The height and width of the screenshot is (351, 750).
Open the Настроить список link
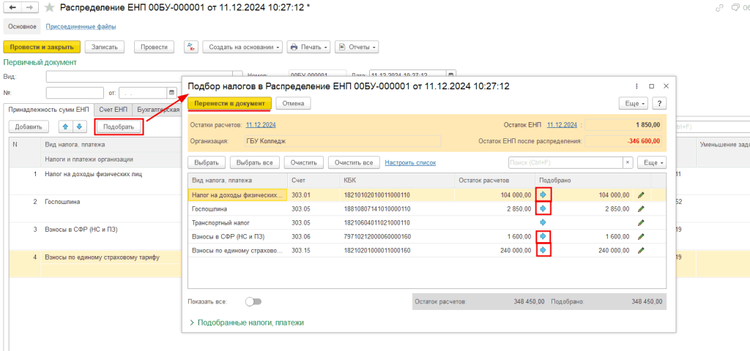point(410,162)
